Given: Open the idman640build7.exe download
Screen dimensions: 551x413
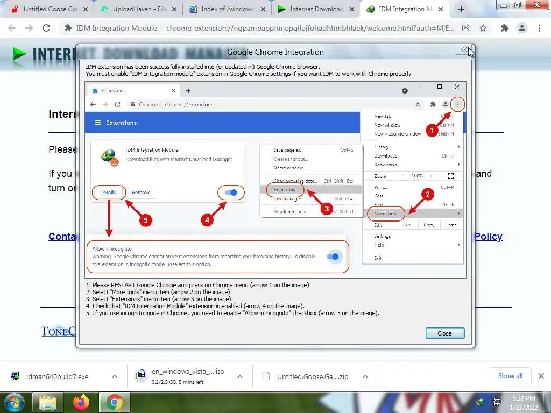Looking at the screenshot, I should 57,376.
